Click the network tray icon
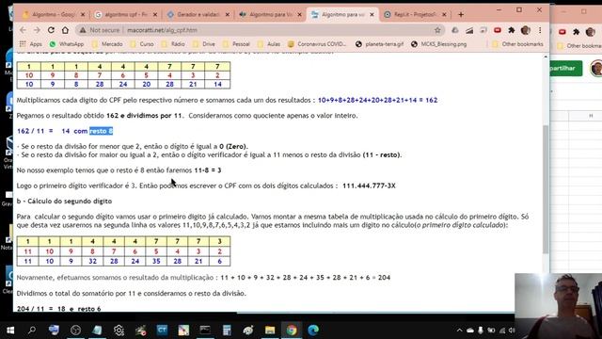The image size is (602, 339). coord(501,331)
